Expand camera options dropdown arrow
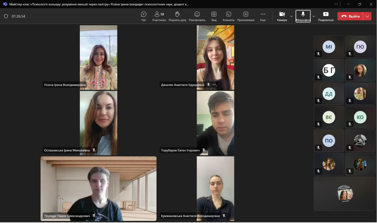This screenshot has width=377, height=223. (x=291, y=16)
